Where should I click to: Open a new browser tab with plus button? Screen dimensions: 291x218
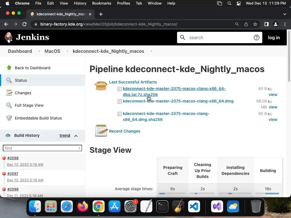point(101,14)
